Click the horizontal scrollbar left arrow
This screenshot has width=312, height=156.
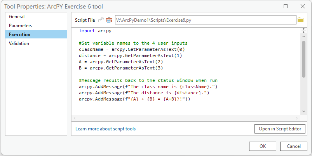[x=75, y=118]
